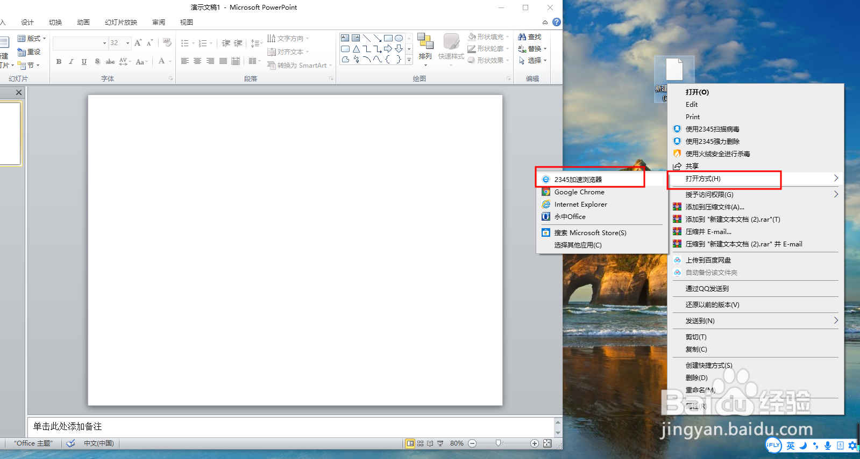Open the Transitions (切换) ribbon tab
This screenshot has width=860, height=459.
pos(55,23)
